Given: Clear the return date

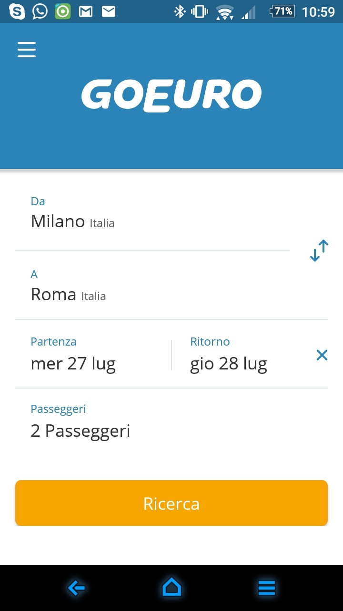Looking at the screenshot, I should (x=322, y=355).
